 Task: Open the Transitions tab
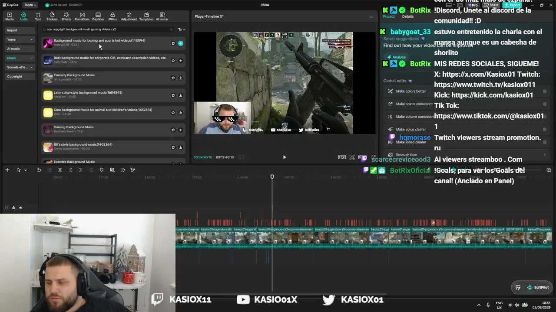pyautogui.click(x=82, y=16)
